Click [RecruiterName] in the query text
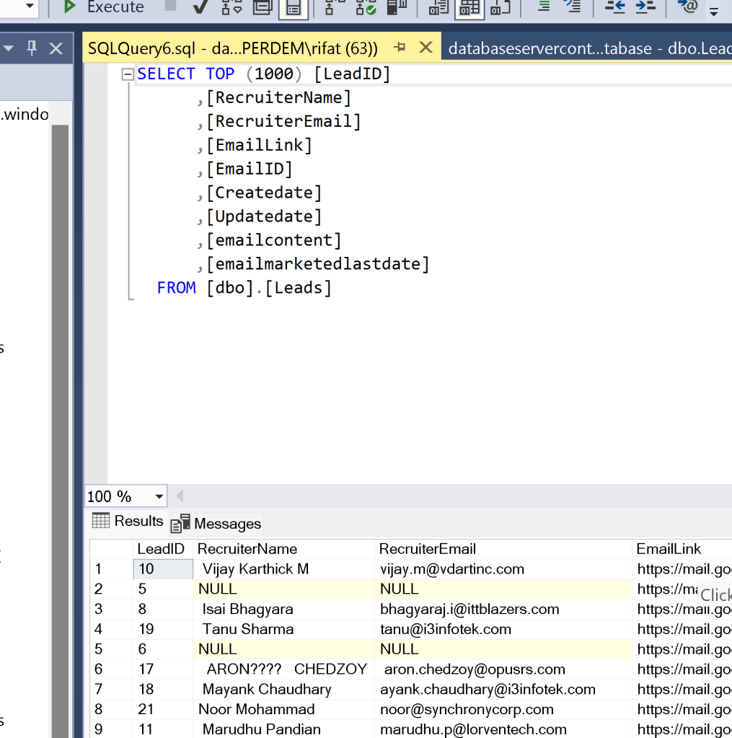Image resolution: width=732 pixels, height=738 pixels. point(279,98)
